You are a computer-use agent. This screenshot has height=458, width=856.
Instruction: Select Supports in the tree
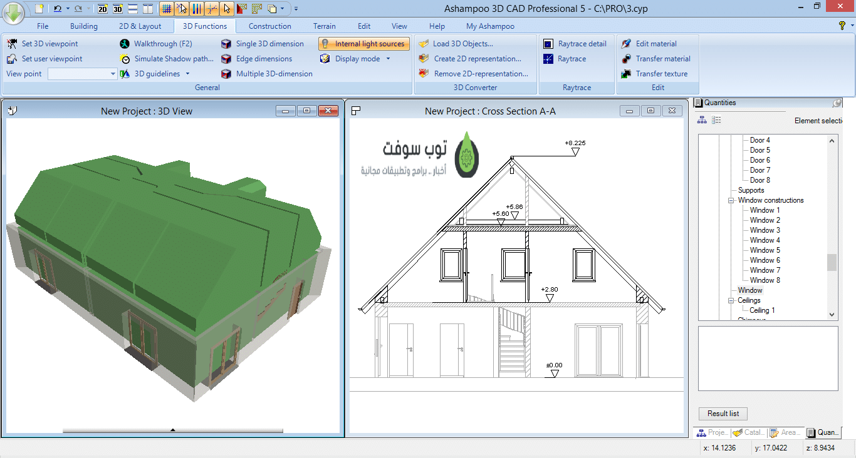click(751, 190)
